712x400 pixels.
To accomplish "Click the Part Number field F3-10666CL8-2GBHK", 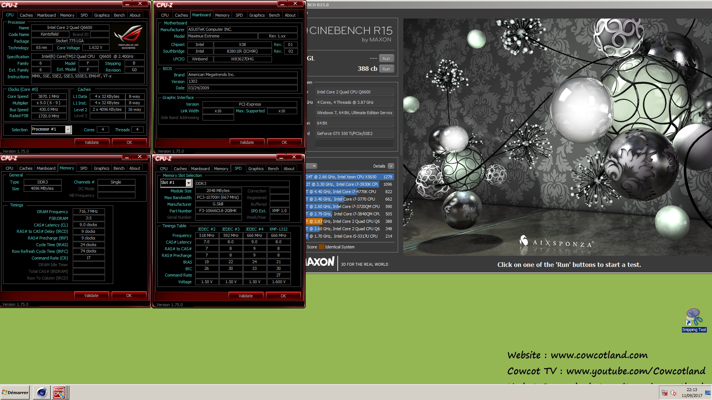I will point(218,211).
